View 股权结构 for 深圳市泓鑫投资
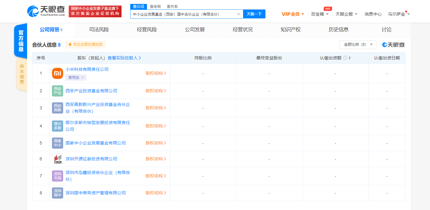The width and height of the screenshot is (430, 210). (x=156, y=176)
